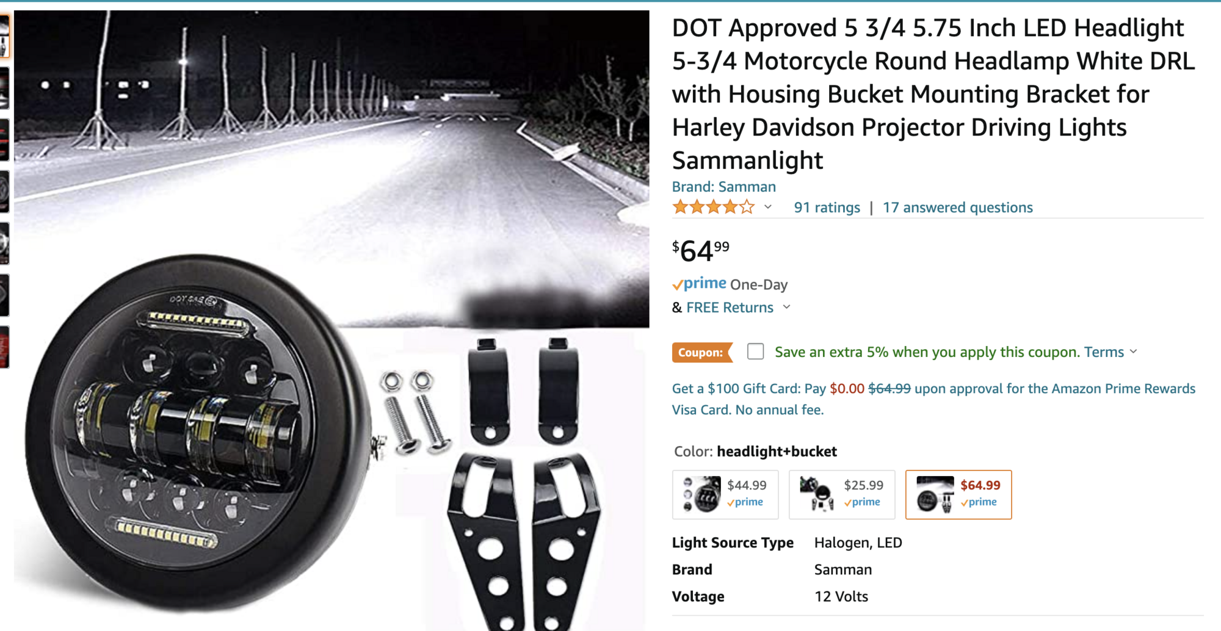Screen dimensions: 1221x631
Task: Show the second thumbnail image
Action: tap(4, 88)
